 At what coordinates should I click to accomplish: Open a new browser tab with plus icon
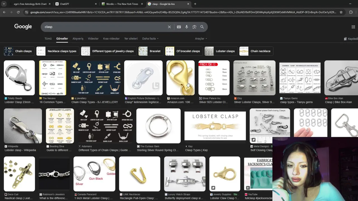point(195,4)
